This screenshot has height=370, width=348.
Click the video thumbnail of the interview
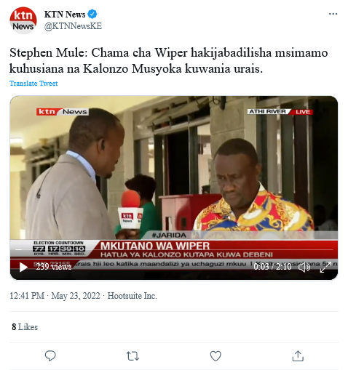point(174,188)
